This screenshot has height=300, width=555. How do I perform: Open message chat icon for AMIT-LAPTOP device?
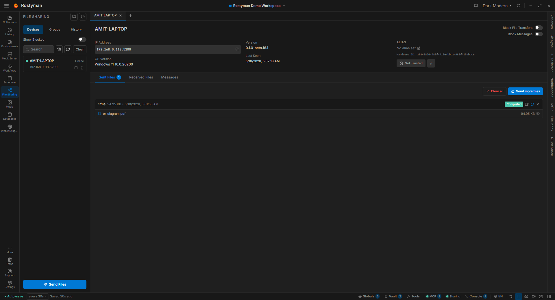(76, 68)
